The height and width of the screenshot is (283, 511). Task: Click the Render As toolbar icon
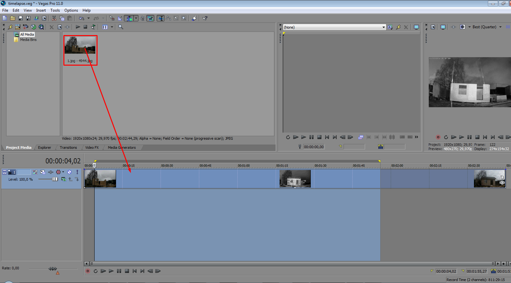pos(36,18)
